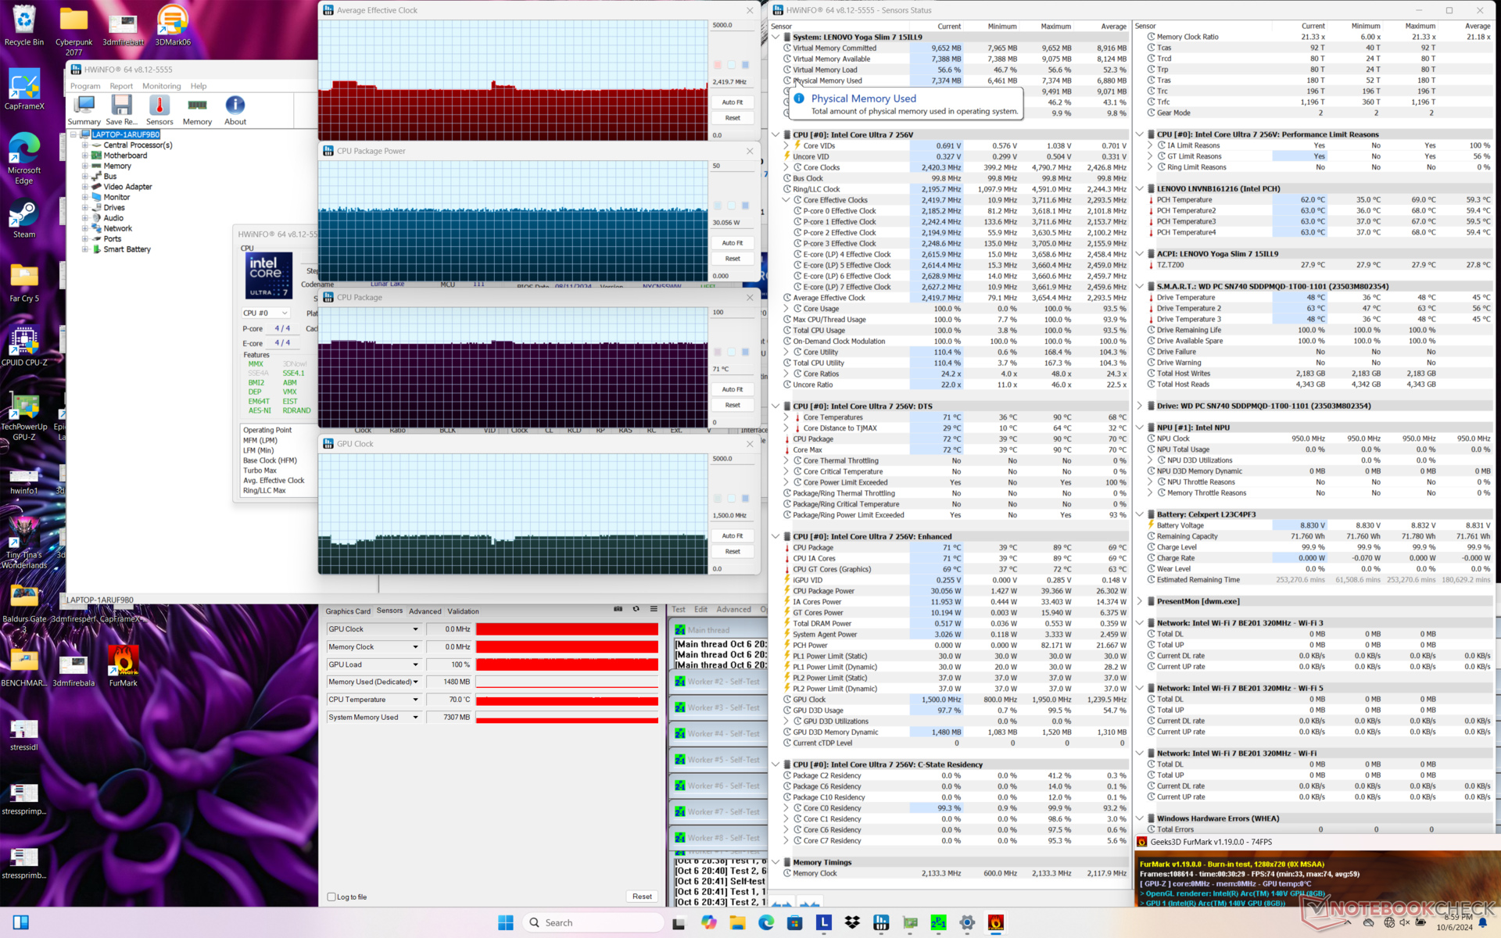Open the Program menu in HWiNFO
The width and height of the screenshot is (1501, 938).
click(85, 86)
